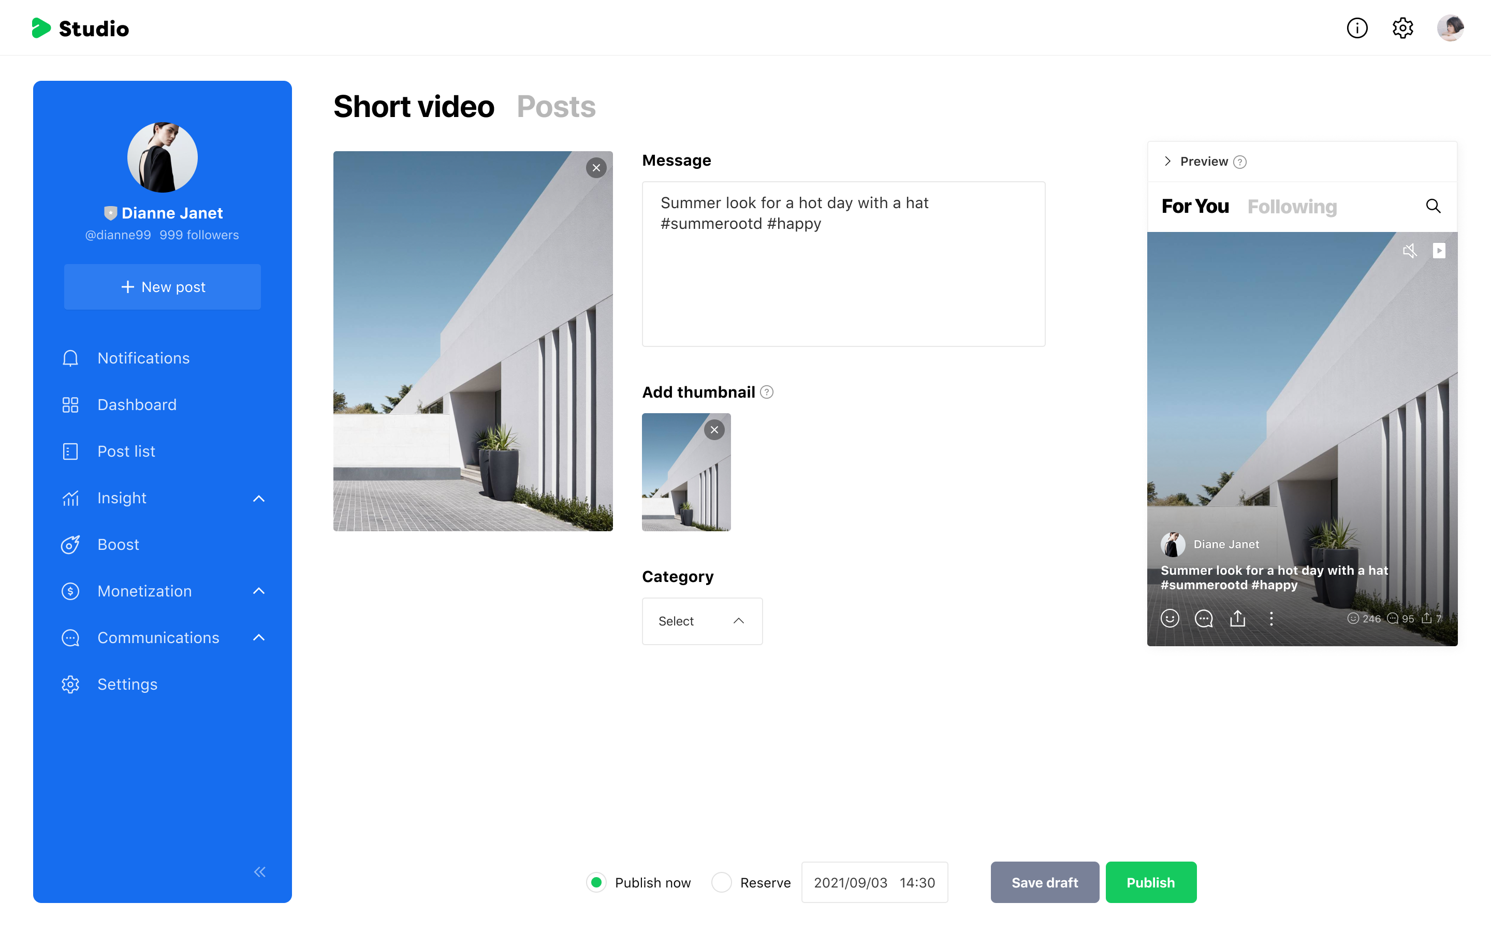Click the Communications chat icon
The image size is (1491, 932).
point(70,638)
